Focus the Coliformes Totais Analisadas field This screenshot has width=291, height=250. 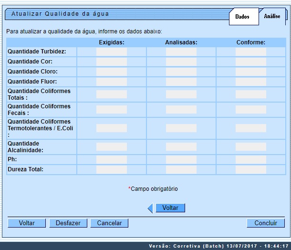[x=181, y=94]
